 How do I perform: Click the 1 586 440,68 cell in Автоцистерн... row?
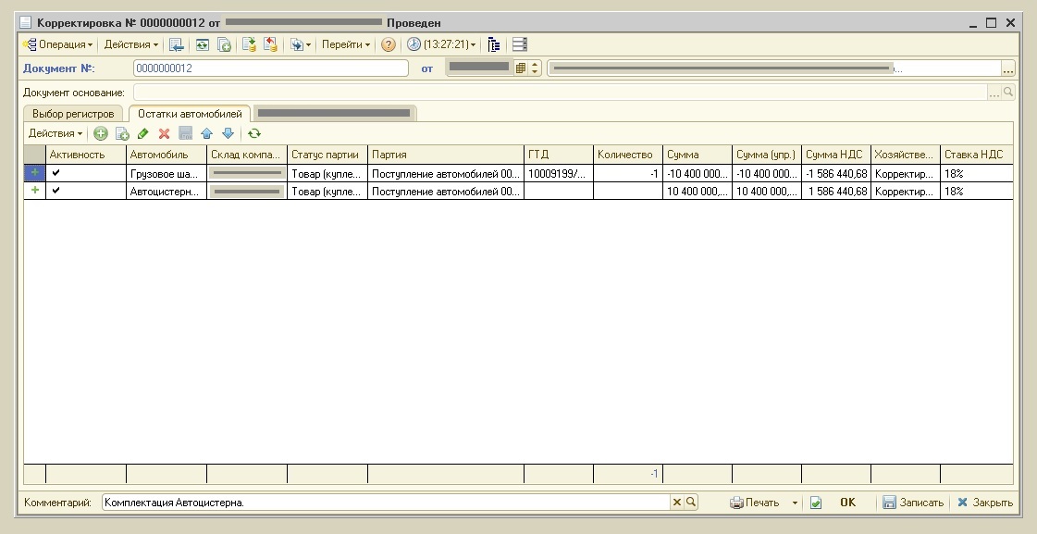coord(836,191)
